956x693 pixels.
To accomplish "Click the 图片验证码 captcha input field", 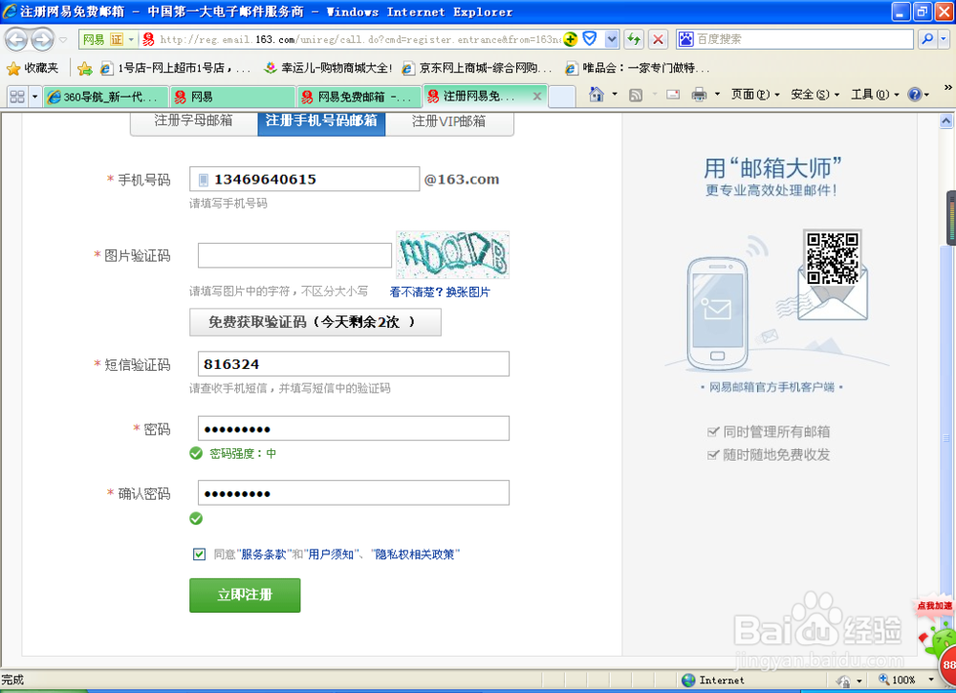I will (294, 255).
